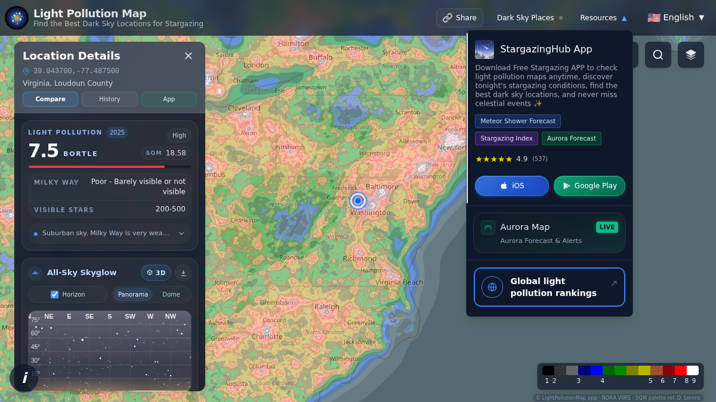This screenshot has width=716, height=402.
Task: Click the red Bortle level bar
Action: click(x=97, y=167)
